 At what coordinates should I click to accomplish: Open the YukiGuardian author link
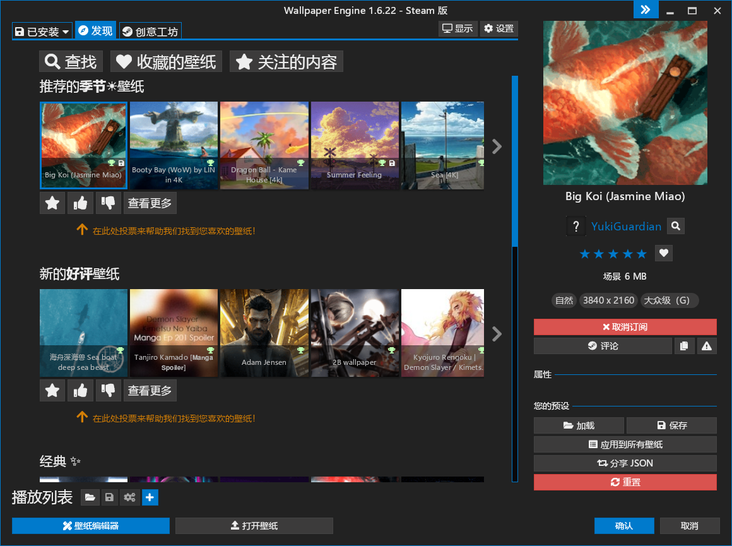627,225
